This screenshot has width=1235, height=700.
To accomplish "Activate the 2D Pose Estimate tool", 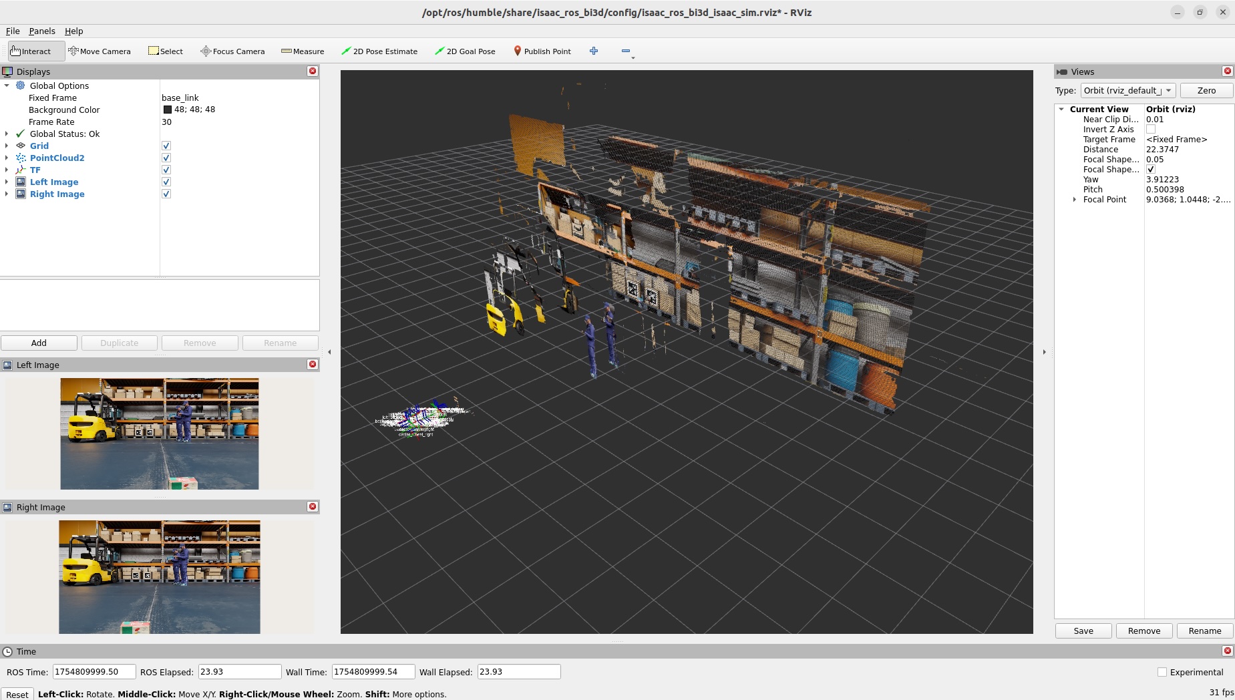I will coord(379,51).
